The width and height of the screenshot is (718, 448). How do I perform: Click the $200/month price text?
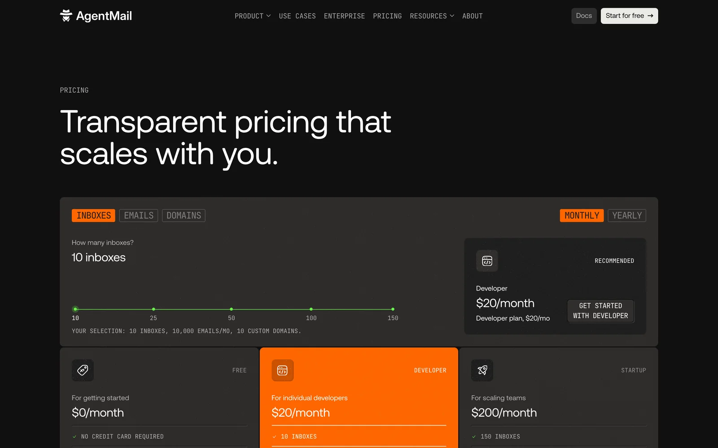[x=504, y=413]
